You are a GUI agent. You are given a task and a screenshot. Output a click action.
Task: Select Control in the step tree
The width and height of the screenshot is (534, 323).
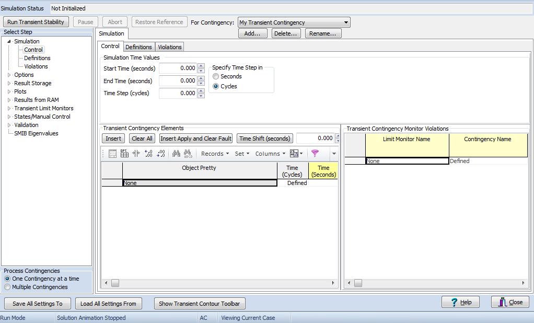point(33,50)
